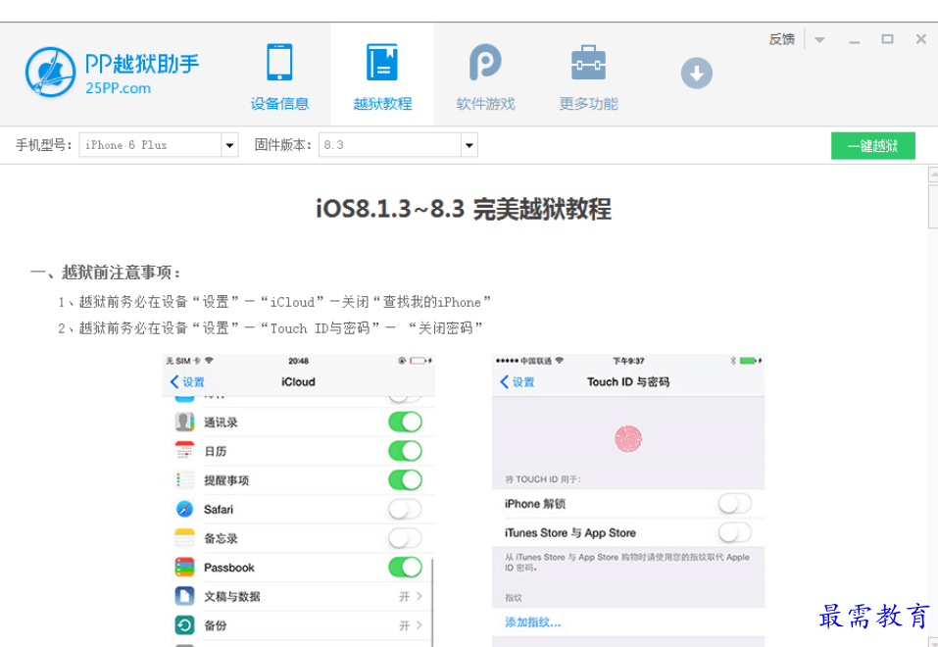Click the vertical scrollbar thumb
938x647 pixels.
[x=933, y=207]
